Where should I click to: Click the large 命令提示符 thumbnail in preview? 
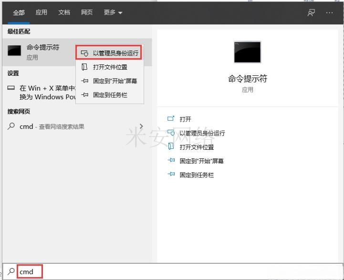tap(247, 52)
